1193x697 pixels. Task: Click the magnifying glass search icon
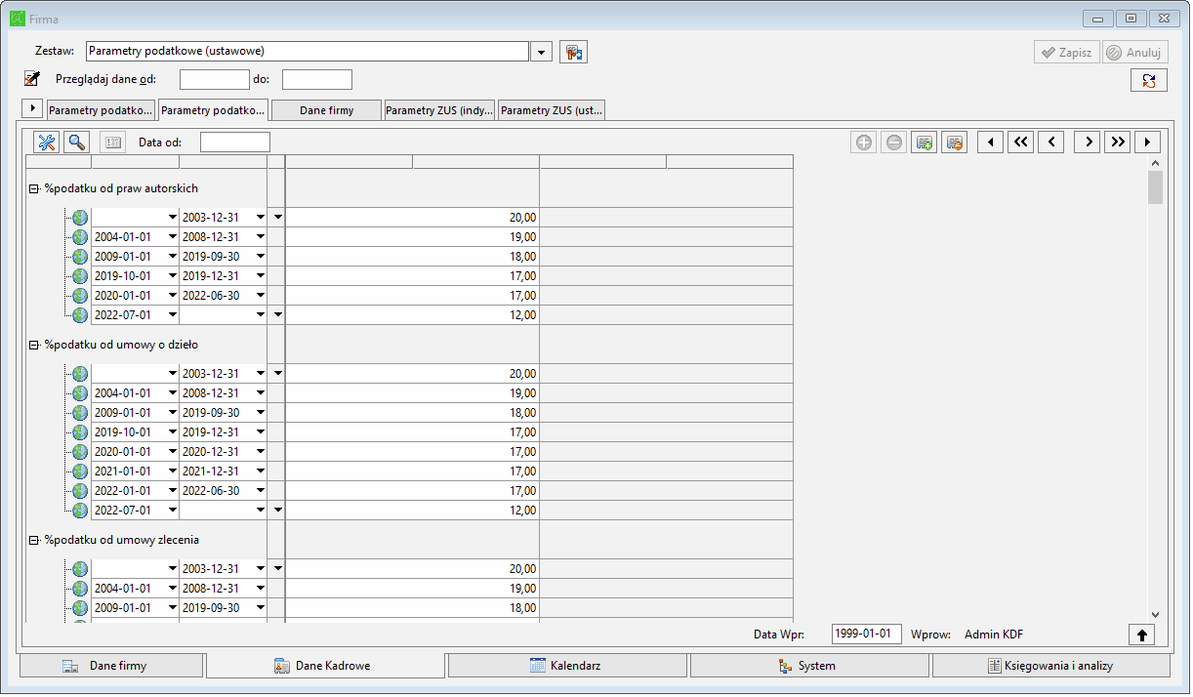tap(77, 143)
